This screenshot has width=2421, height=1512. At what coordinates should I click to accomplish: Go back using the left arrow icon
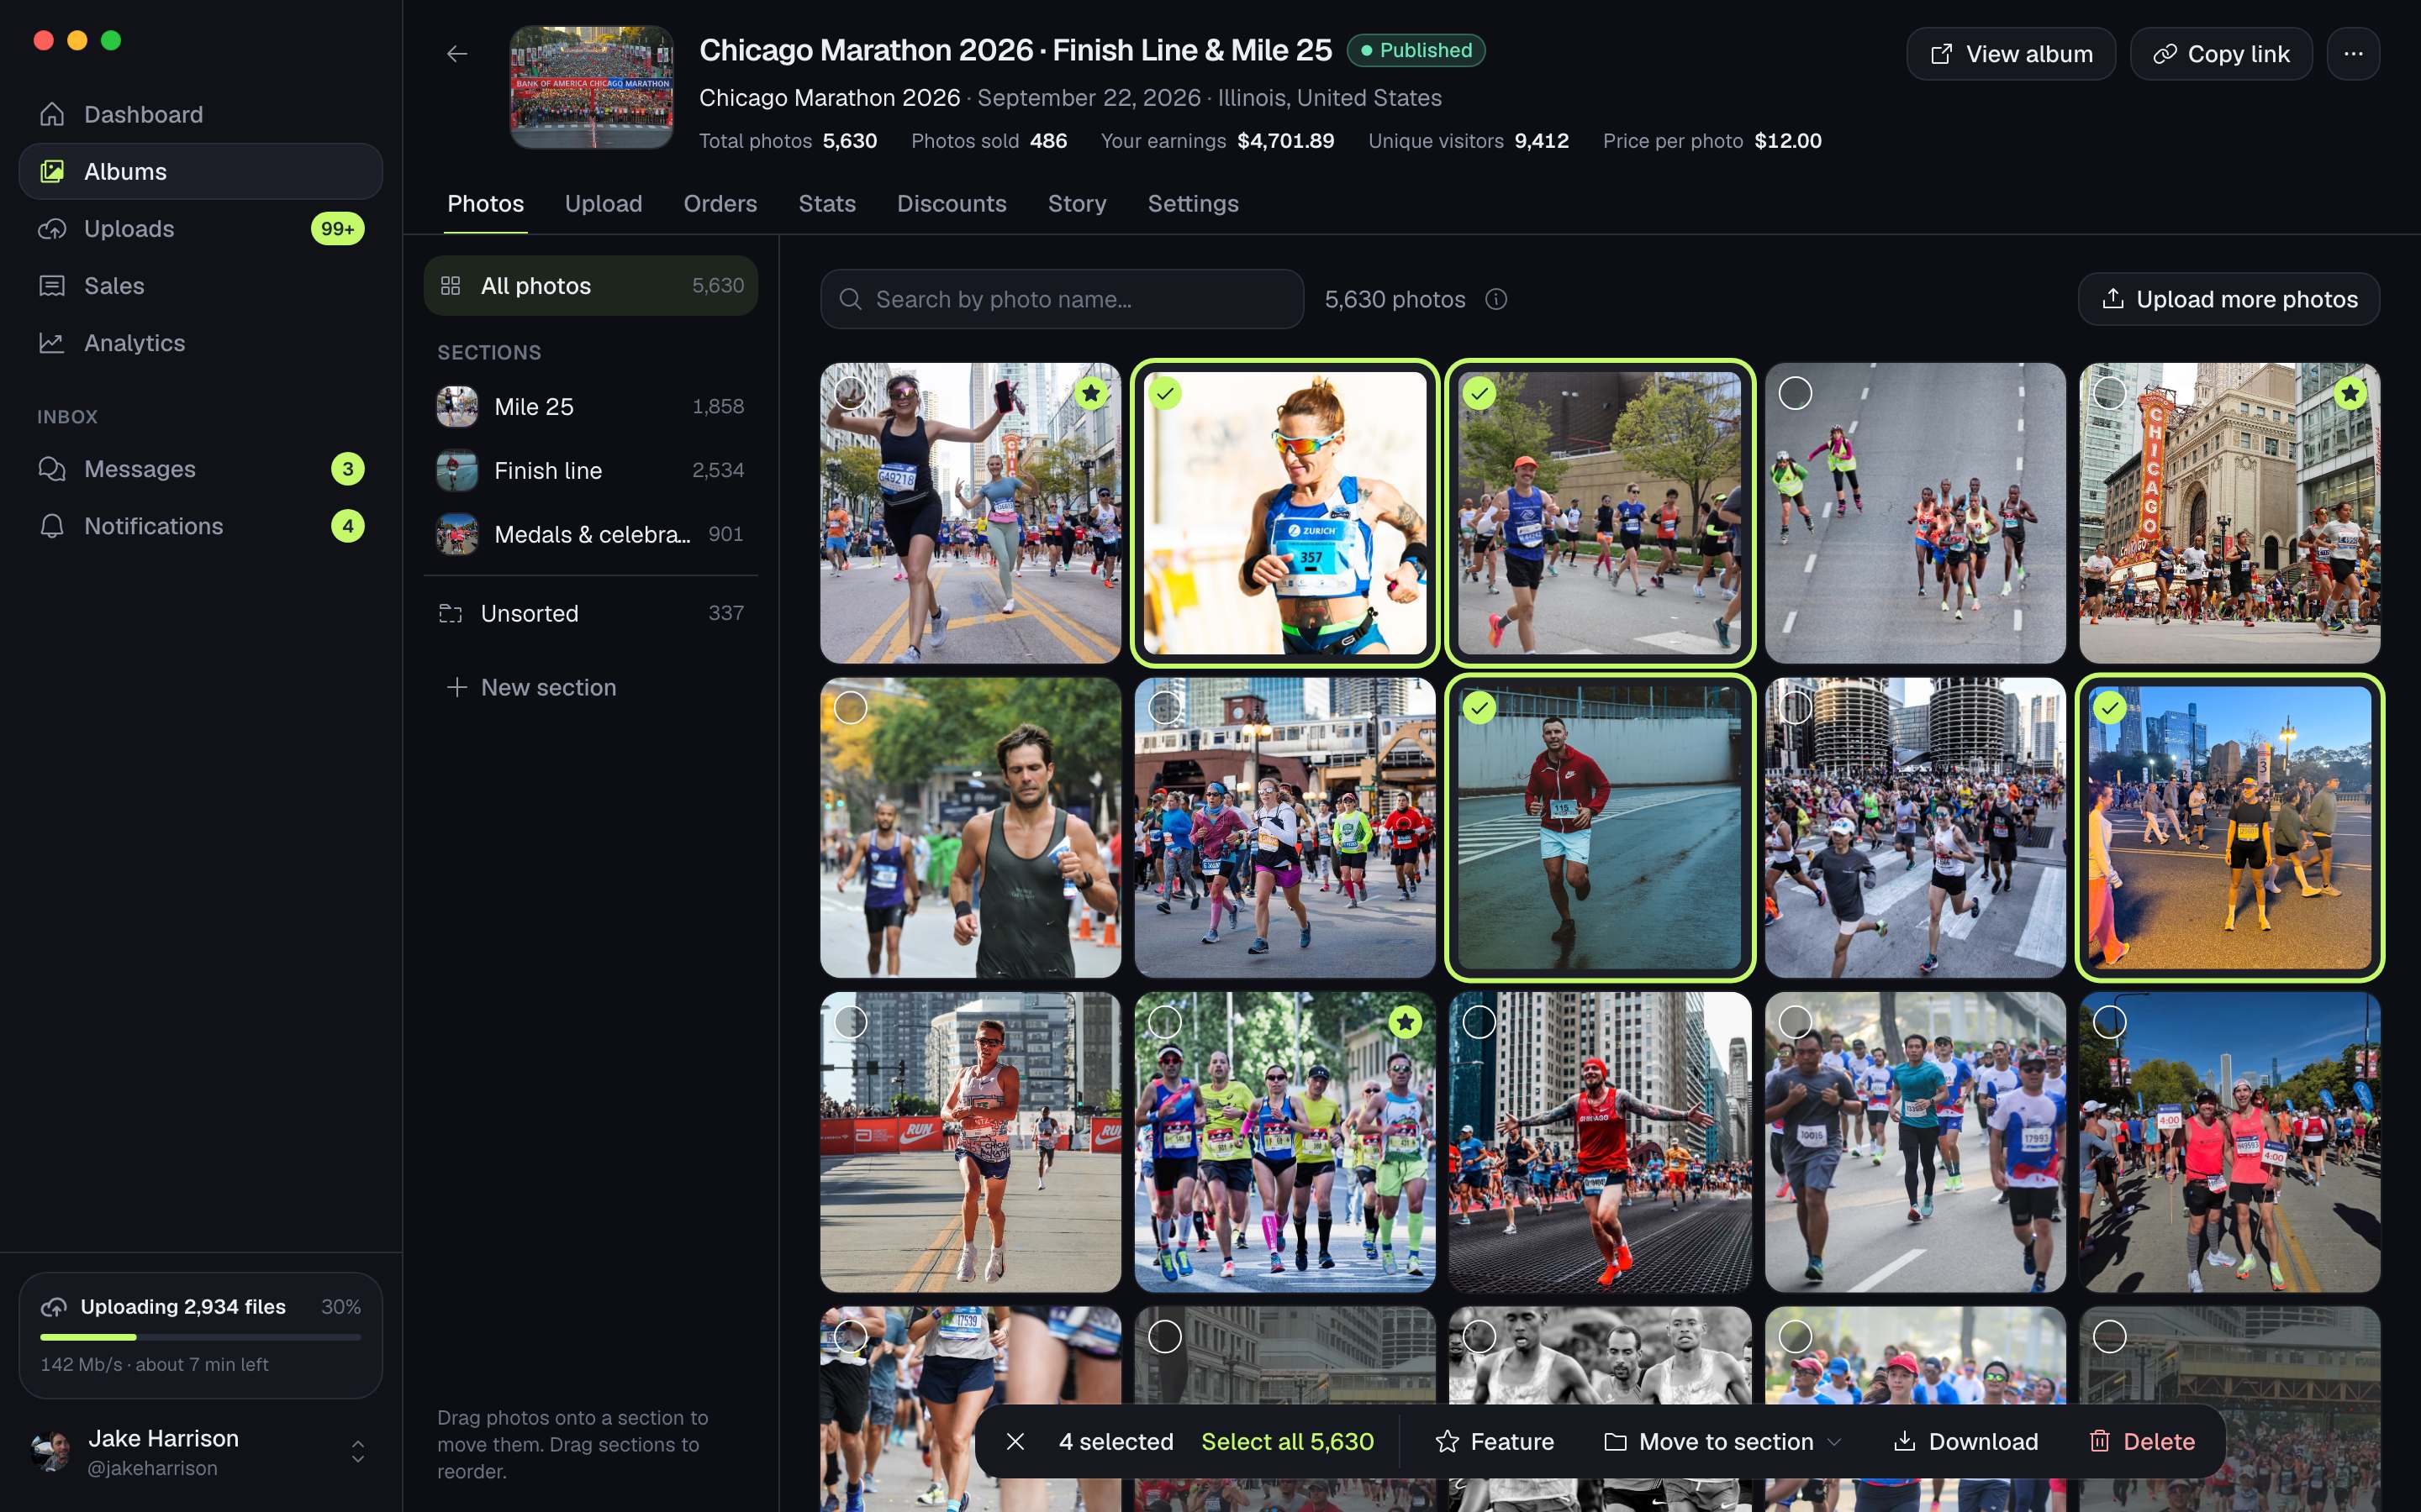click(x=456, y=54)
